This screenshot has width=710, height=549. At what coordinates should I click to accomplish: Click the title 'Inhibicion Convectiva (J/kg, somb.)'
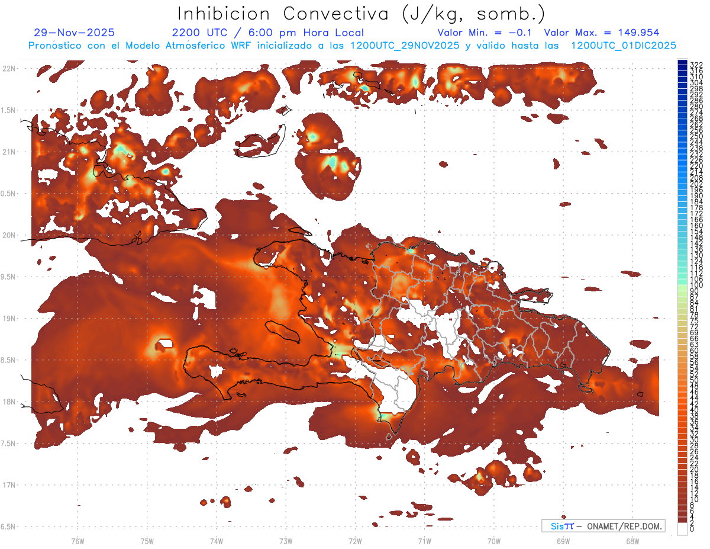[x=362, y=14]
